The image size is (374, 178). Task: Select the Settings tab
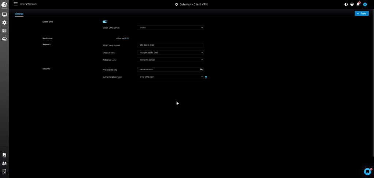[19, 14]
